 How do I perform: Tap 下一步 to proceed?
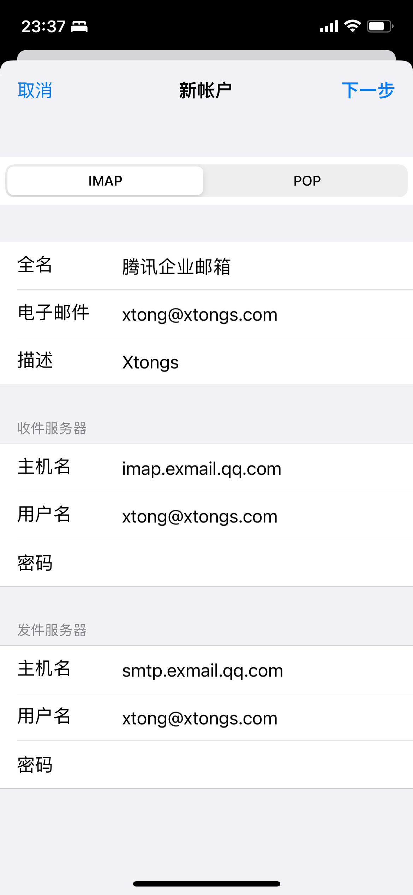click(x=367, y=90)
